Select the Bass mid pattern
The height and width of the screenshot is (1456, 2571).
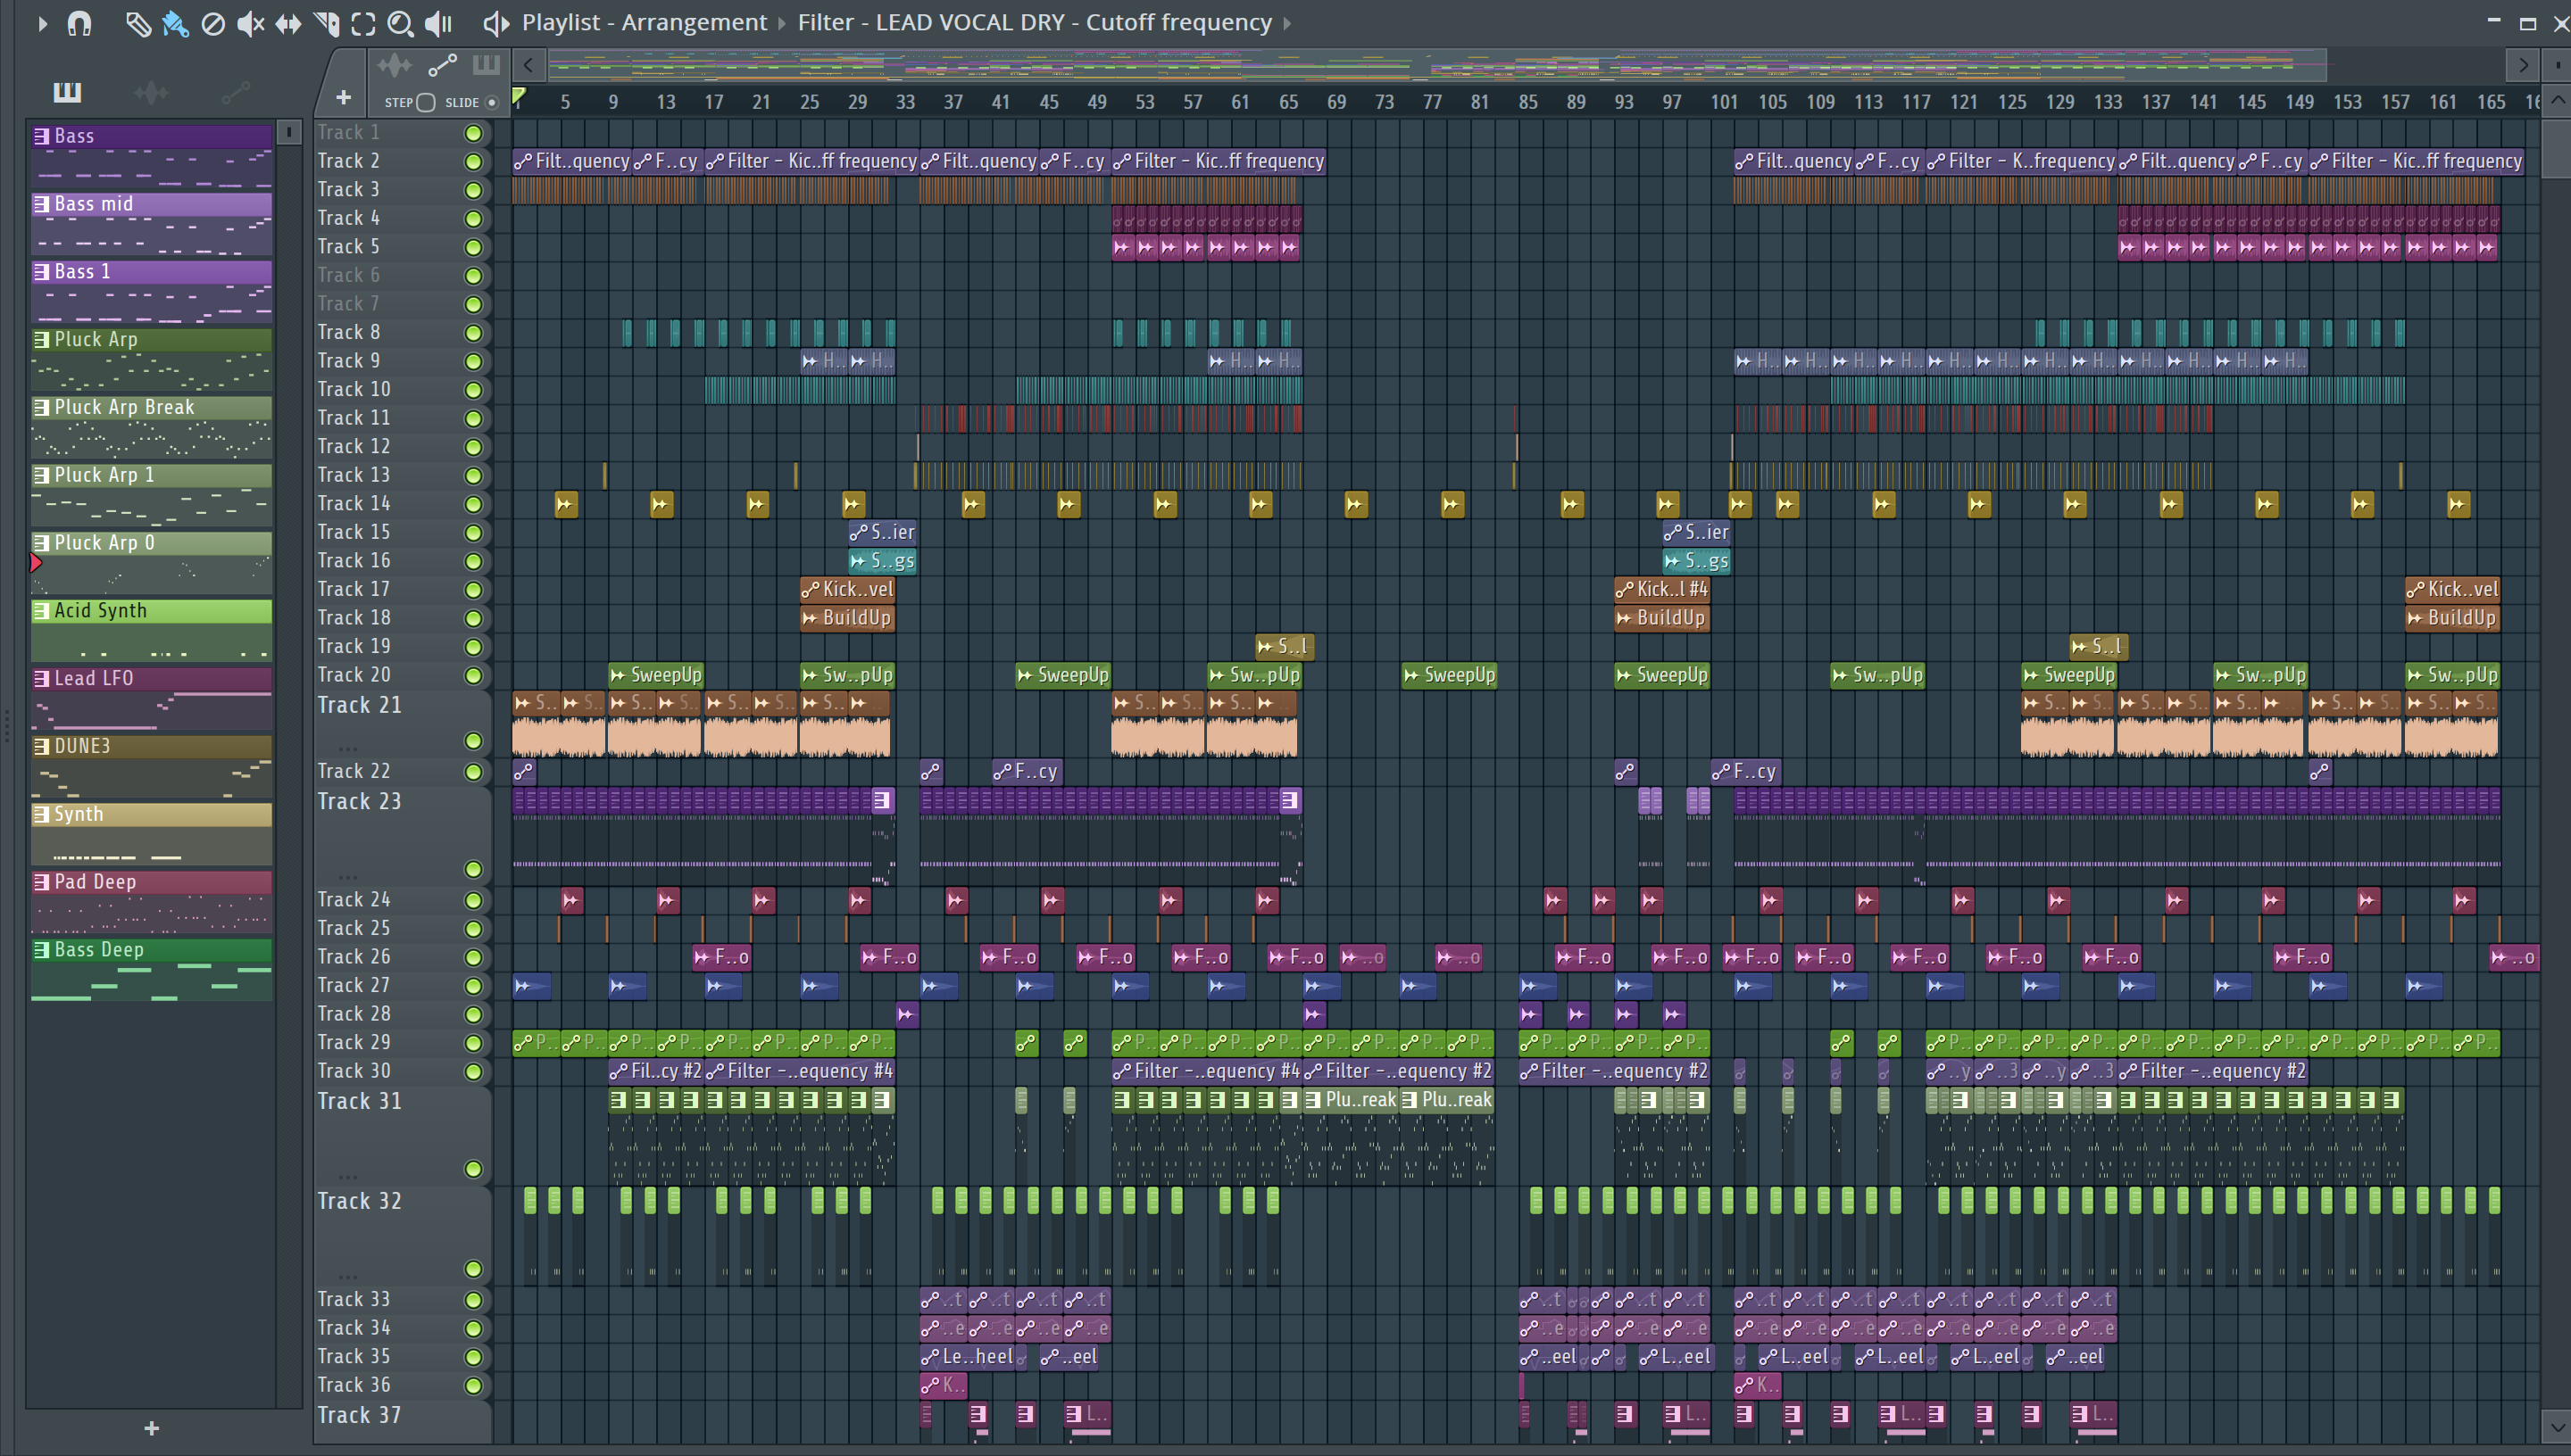[152, 222]
